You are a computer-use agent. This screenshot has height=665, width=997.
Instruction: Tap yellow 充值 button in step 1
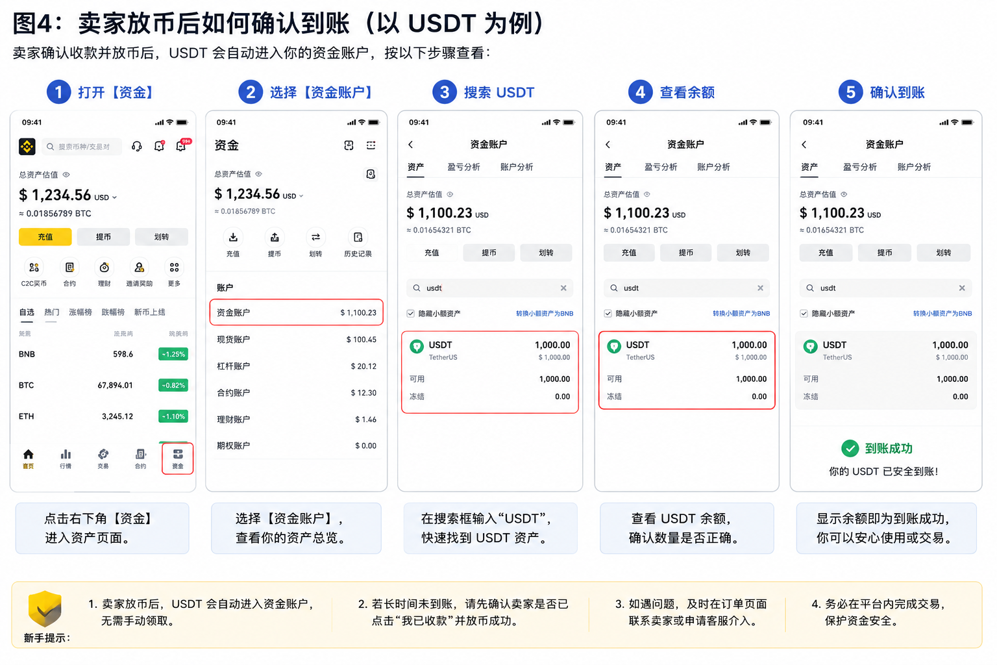point(45,237)
